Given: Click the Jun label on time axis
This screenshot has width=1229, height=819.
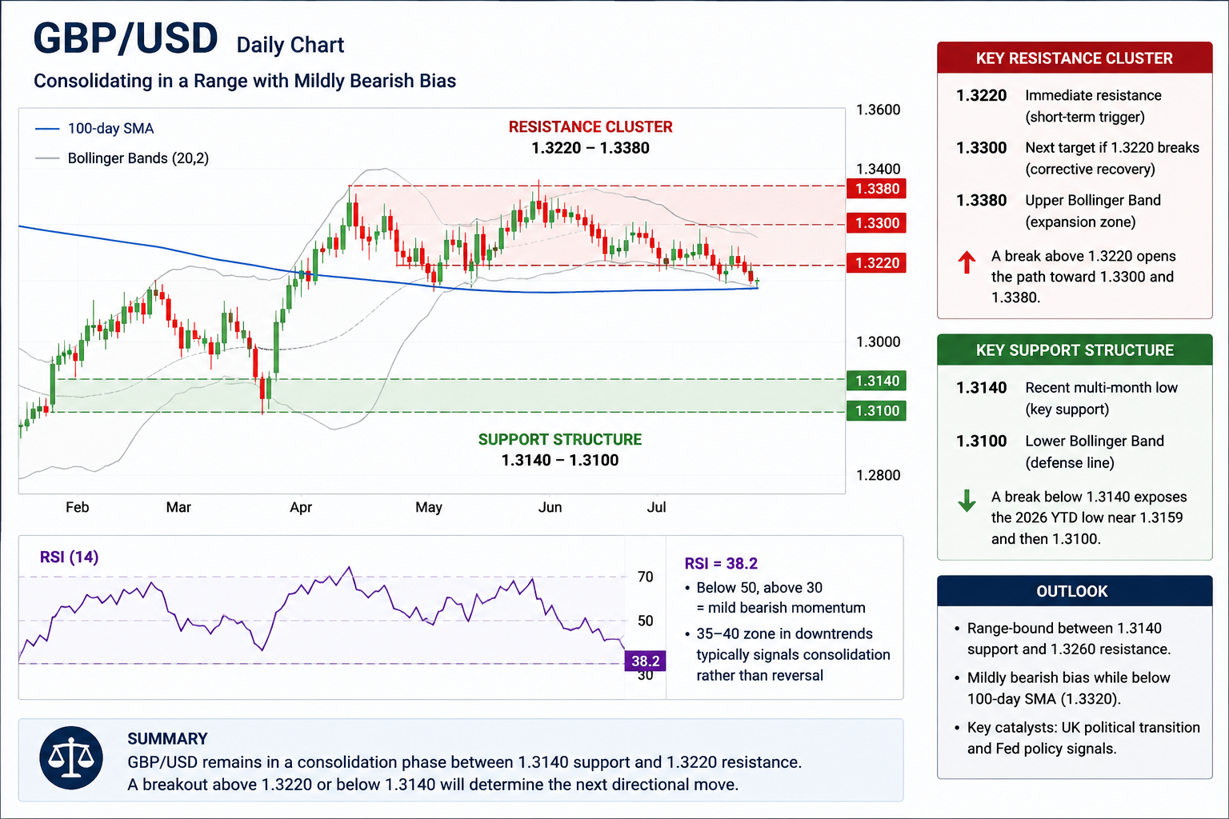Looking at the screenshot, I should point(550,507).
